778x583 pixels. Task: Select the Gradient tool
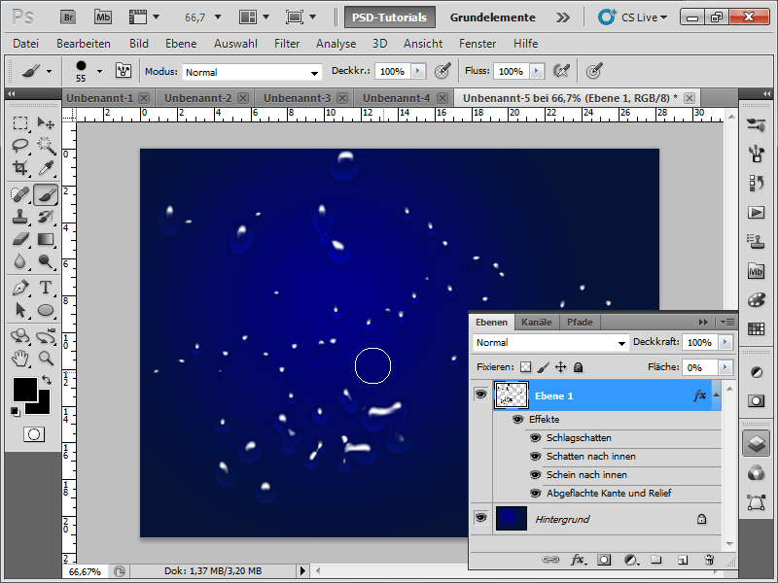(x=46, y=239)
